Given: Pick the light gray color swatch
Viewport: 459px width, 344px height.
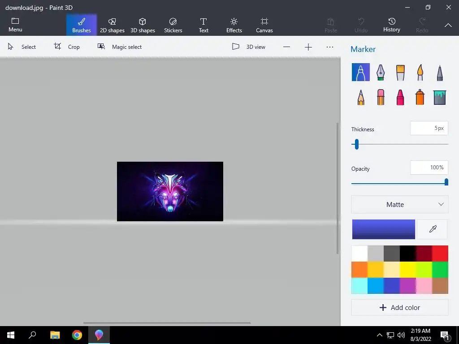Looking at the screenshot, I should [x=376, y=254].
